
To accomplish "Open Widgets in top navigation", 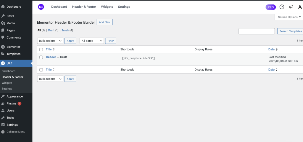I will (x=107, y=7).
